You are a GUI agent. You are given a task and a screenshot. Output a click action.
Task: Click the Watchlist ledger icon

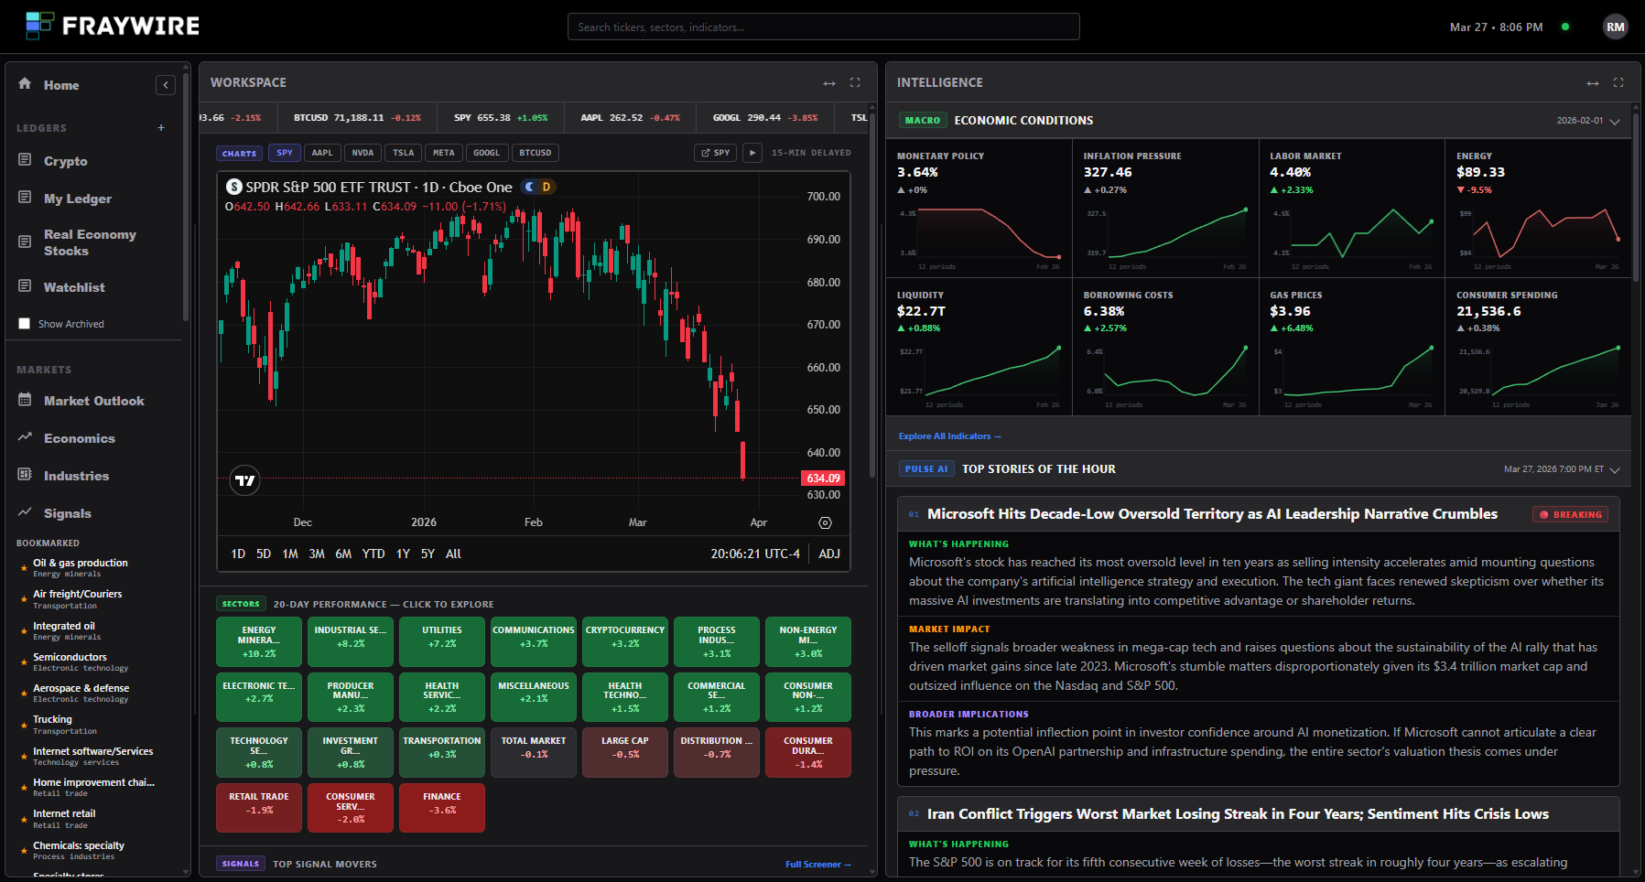pos(25,286)
